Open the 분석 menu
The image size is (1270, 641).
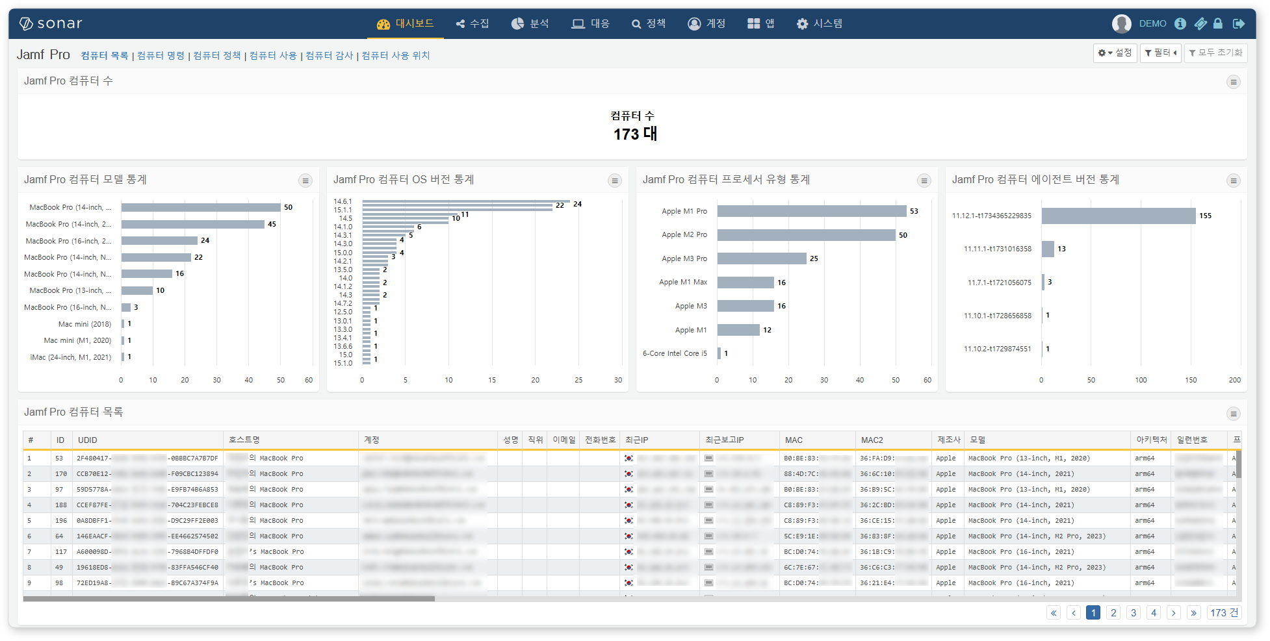pos(530,24)
